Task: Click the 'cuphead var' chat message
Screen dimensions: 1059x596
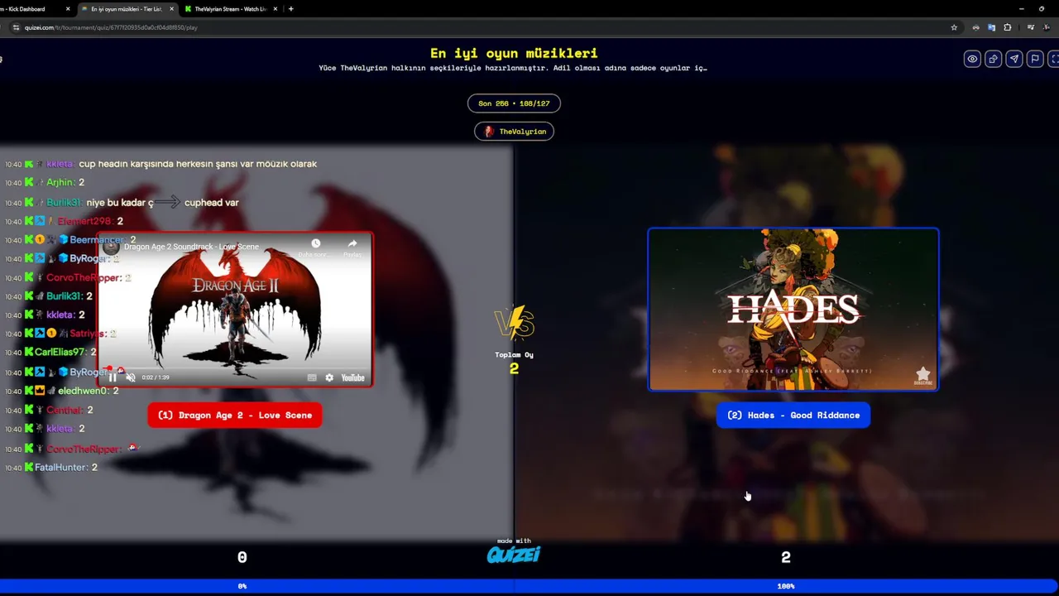Action: tap(211, 203)
